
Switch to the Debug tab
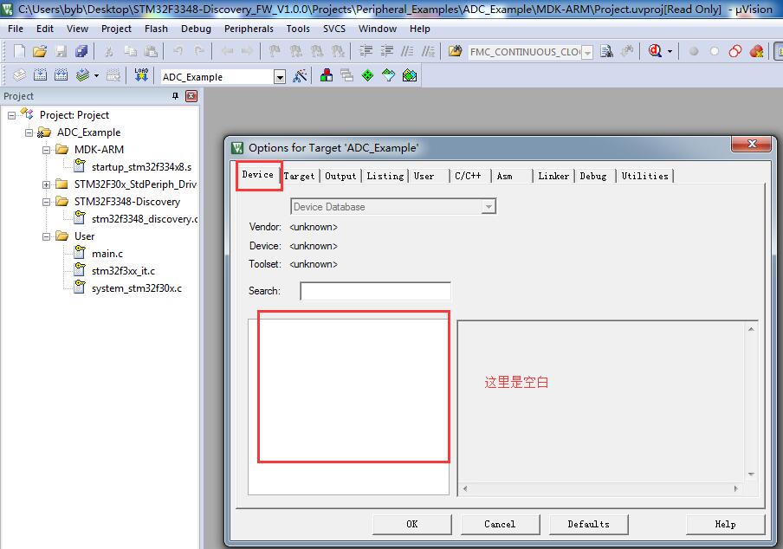pyautogui.click(x=593, y=176)
